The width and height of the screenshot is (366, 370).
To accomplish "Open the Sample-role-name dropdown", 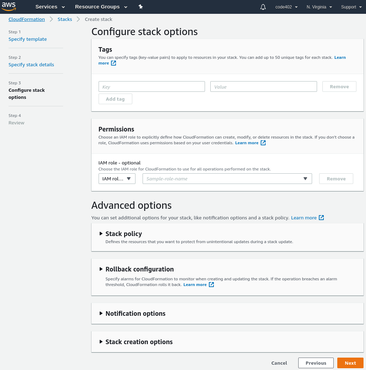I will tap(227, 179).
